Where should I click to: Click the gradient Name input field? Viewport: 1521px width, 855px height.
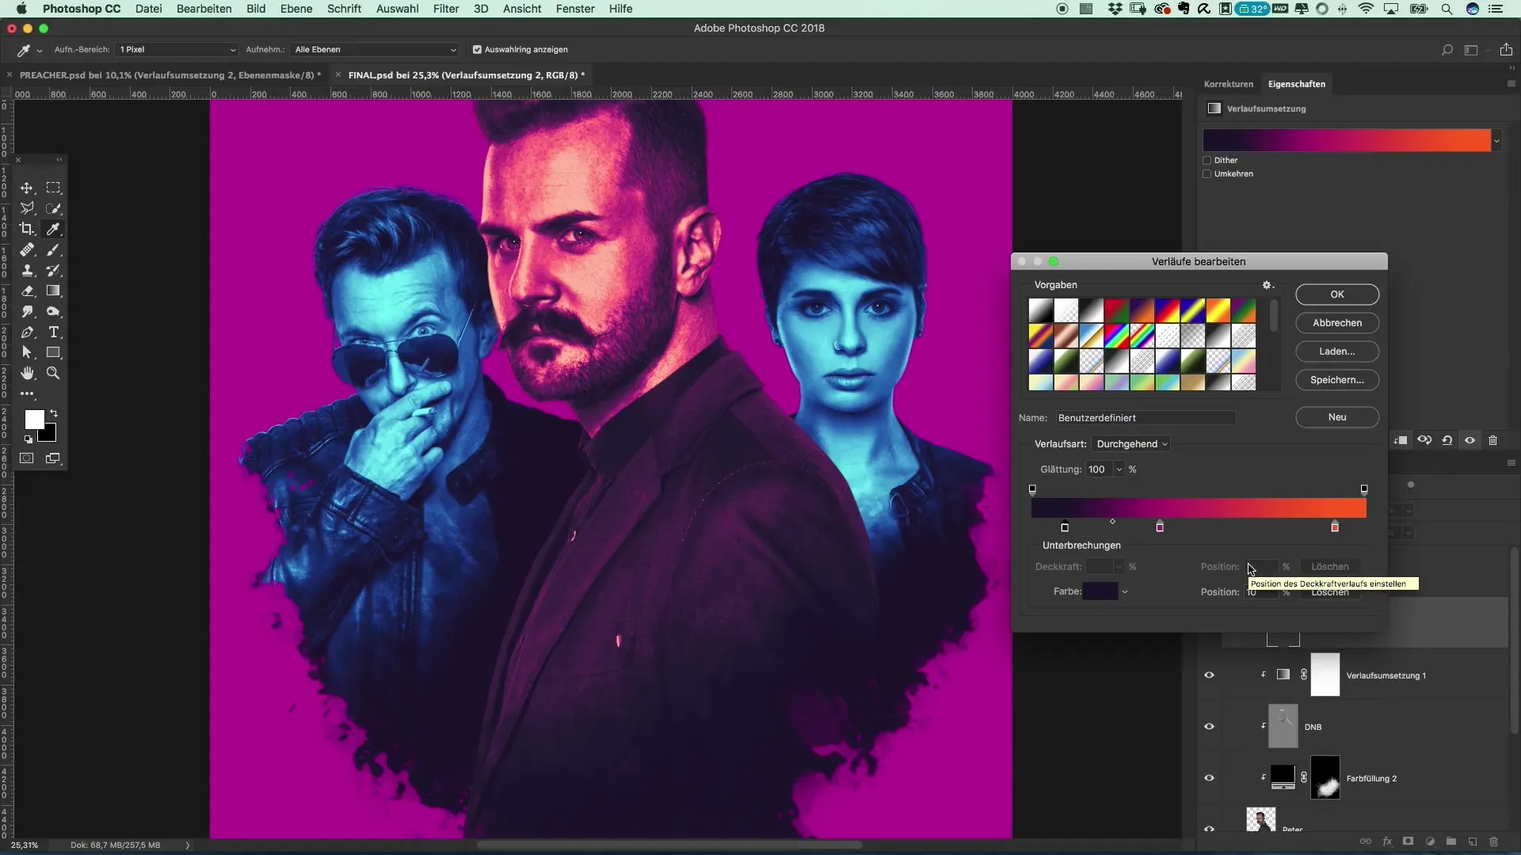point(1145,418)
